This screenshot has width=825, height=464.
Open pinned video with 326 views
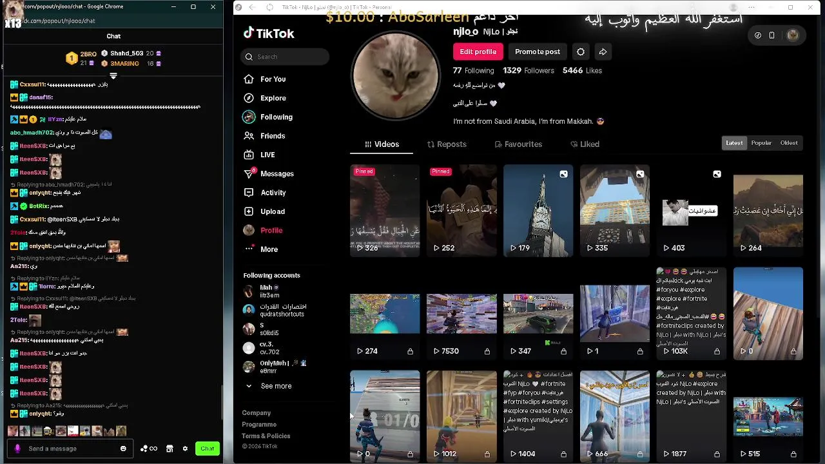pos(385,211)
